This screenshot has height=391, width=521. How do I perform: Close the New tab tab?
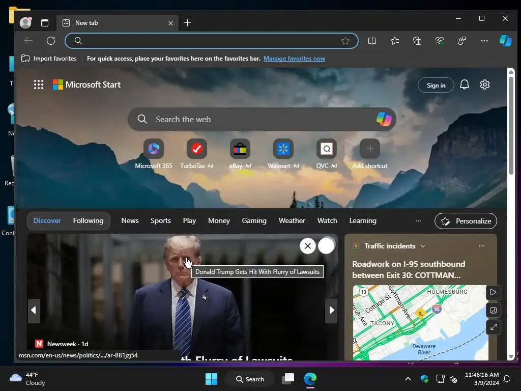(x=170, y=23)
